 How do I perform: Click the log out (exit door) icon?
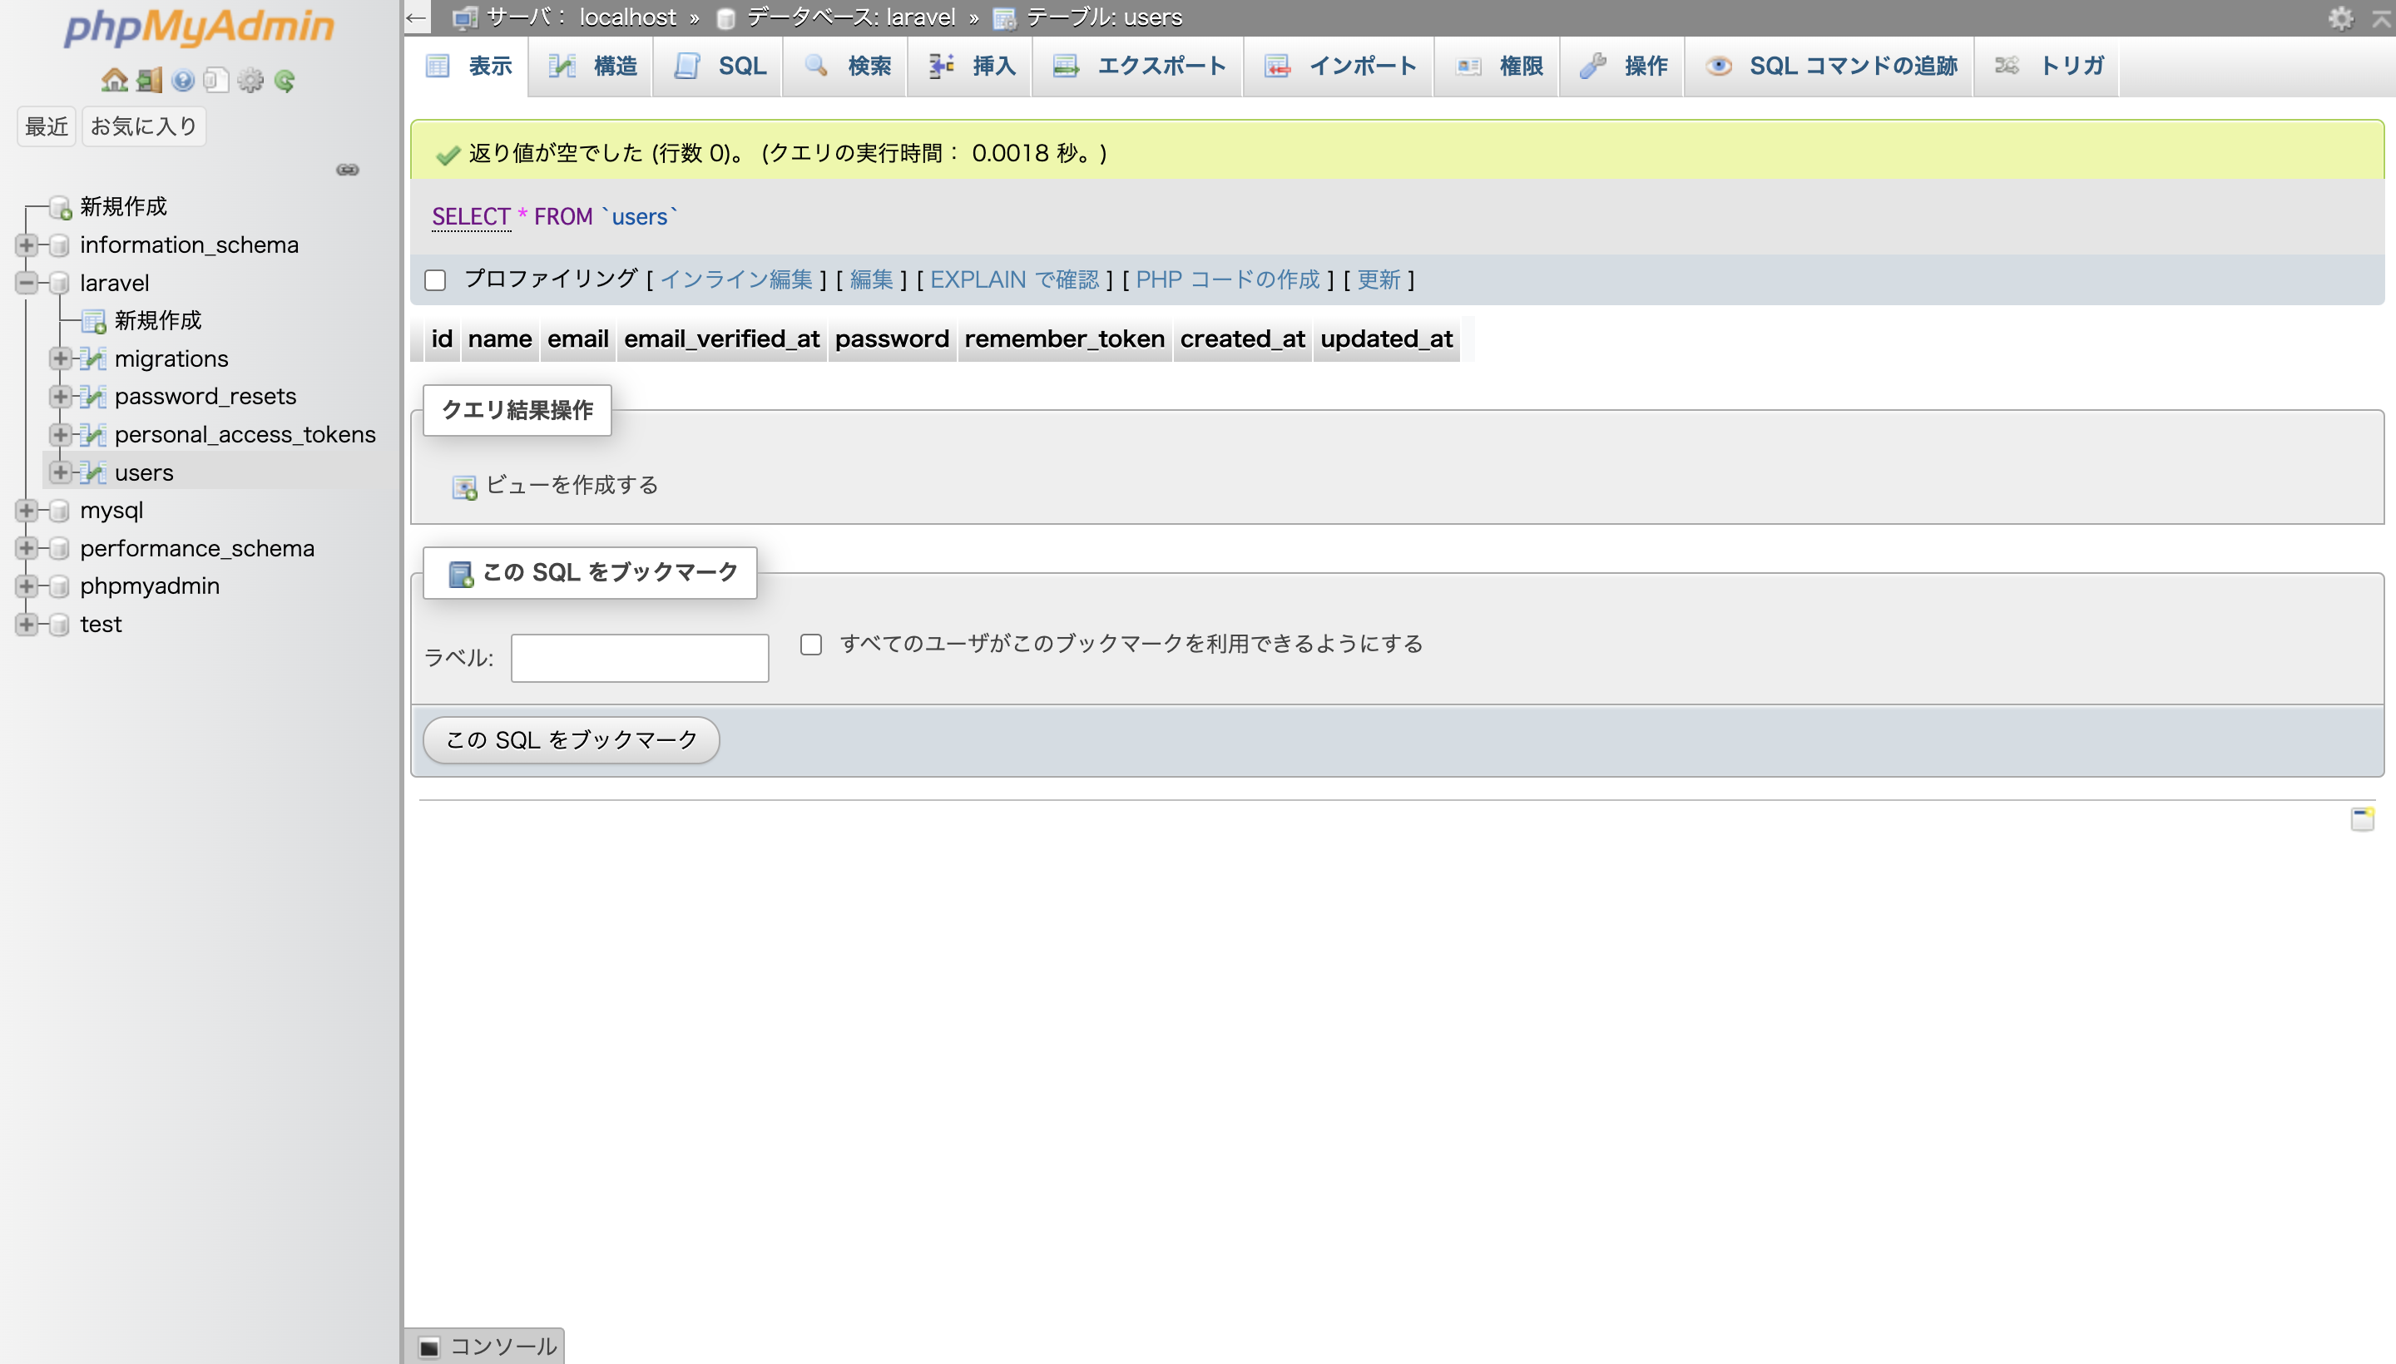(x=149, y=81)
